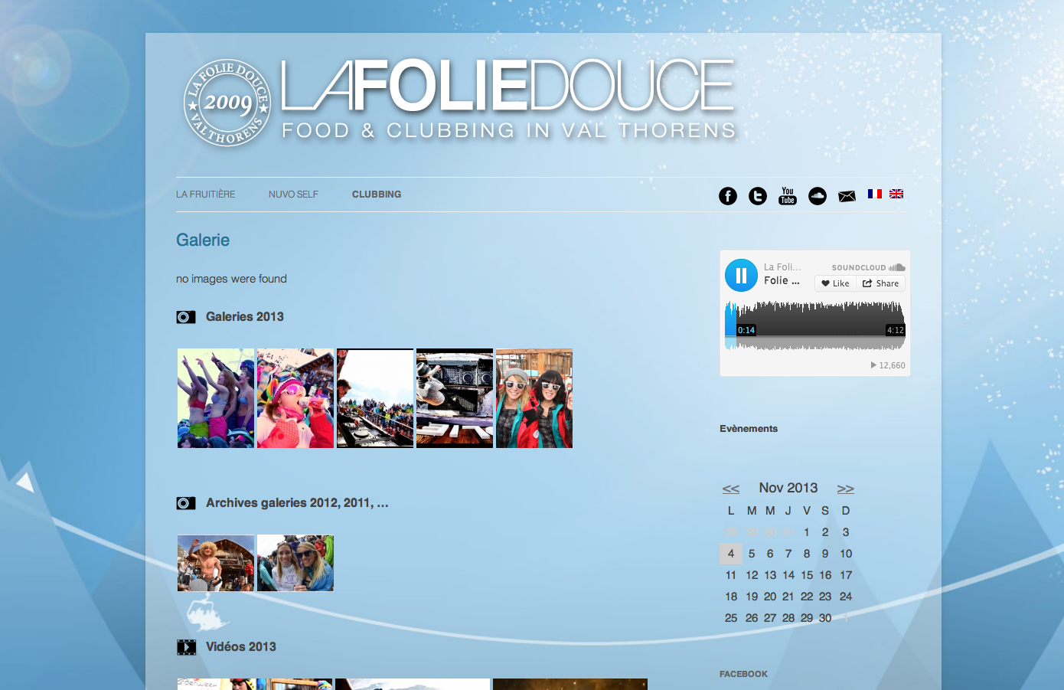Viewport: 1064px width, 690px height.
Task: Switch site to English via UK flag
Action: [x=896, y=194]
